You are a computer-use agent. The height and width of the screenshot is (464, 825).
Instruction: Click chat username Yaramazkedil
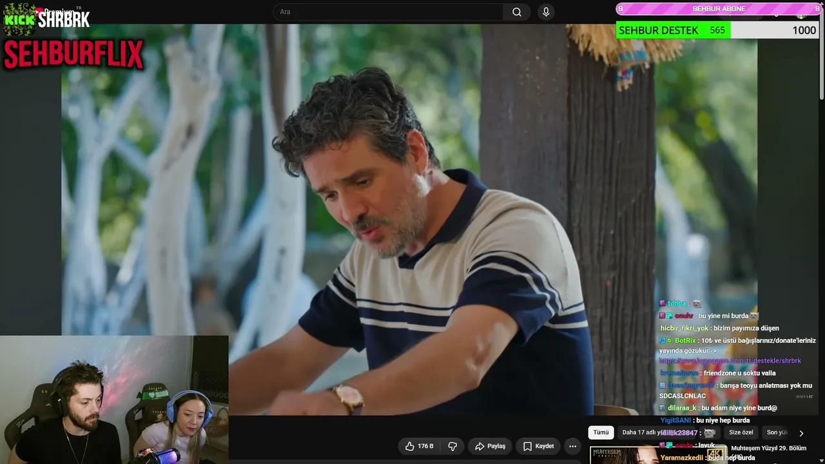point(681,458)
